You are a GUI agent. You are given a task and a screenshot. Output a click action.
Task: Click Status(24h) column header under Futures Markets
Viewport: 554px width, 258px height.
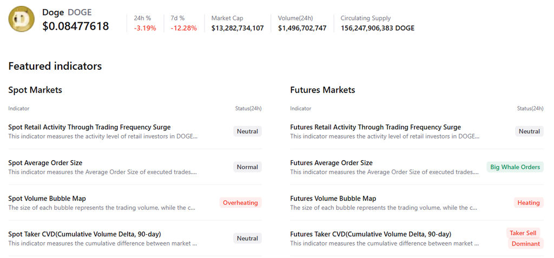[x=530, y=109]
